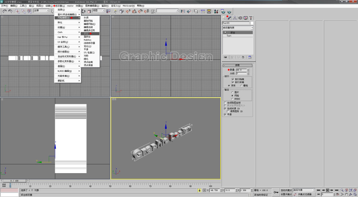
Task: Choose Edit Mesh (编辑网格) in submenu
Action: coord(90,24)
